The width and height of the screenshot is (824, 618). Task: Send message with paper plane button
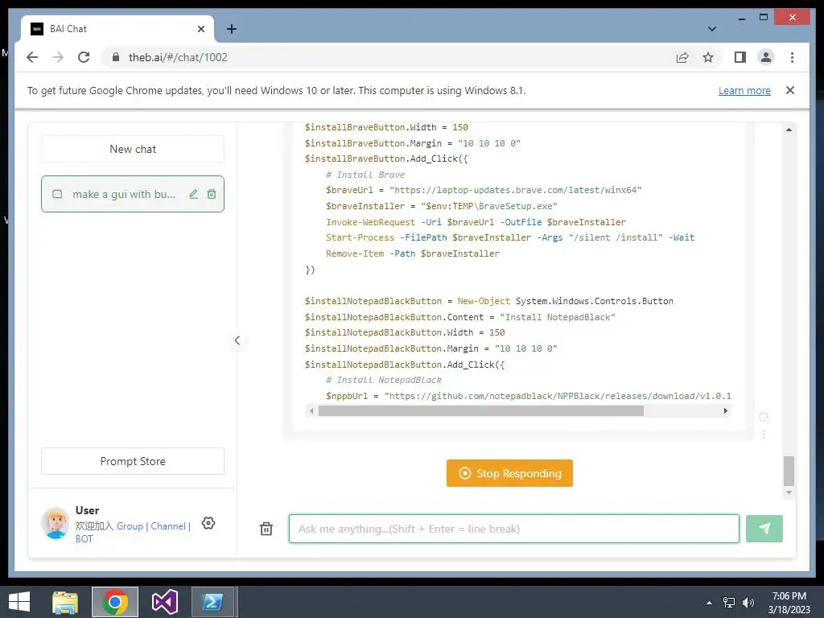pos(764,529)
